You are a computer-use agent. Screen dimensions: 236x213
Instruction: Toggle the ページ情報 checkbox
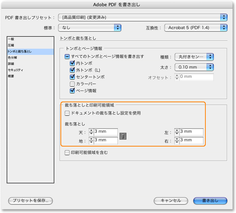73,90
